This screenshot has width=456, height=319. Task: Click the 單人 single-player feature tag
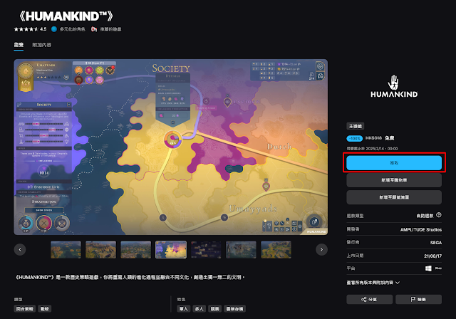(184, 309)
